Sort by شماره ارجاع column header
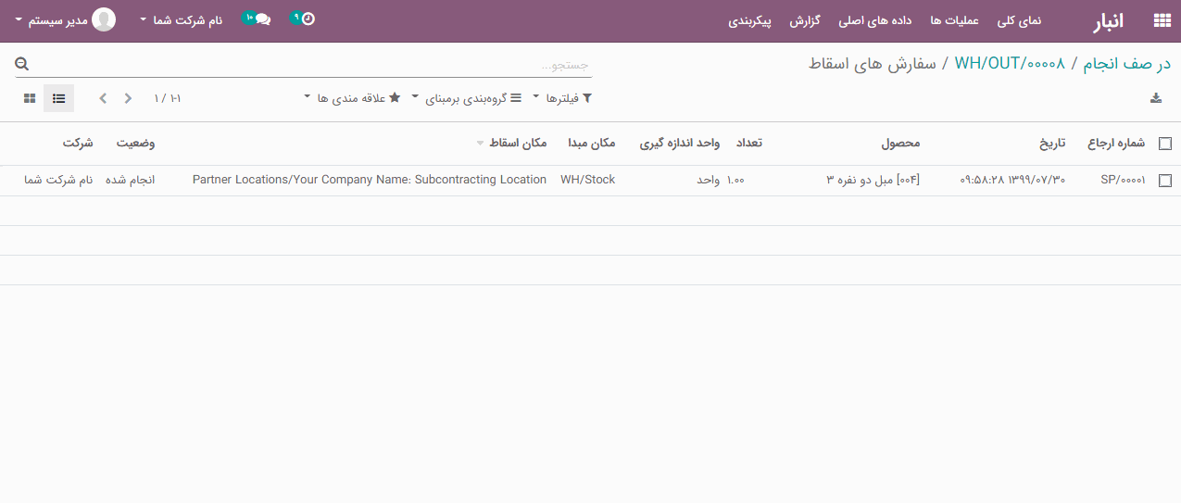Screen dimensions: 1181x503 [x=1116, y=143]
